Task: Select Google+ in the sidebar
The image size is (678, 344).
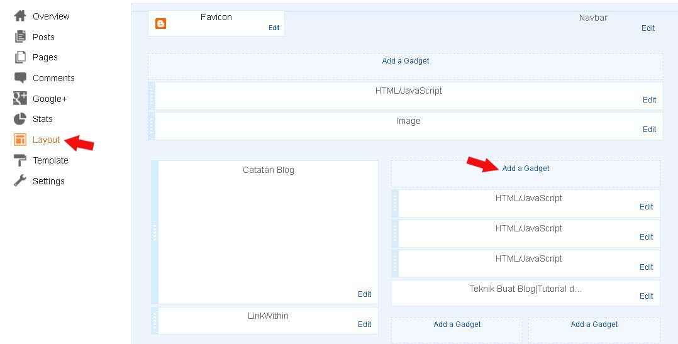Action: pos(50,99)
